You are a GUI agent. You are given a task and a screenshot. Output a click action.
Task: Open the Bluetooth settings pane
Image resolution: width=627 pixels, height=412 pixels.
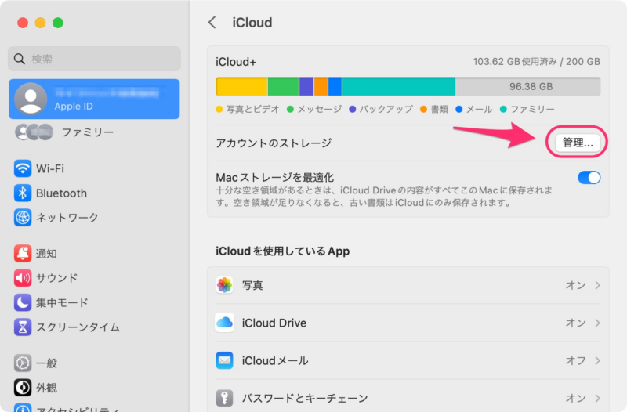click(94, 193)
